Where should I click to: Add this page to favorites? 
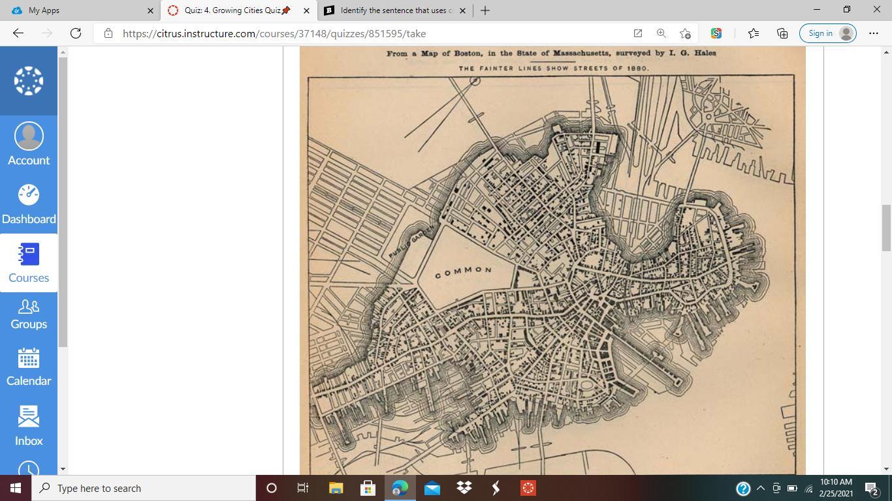[x=685, y=33]
